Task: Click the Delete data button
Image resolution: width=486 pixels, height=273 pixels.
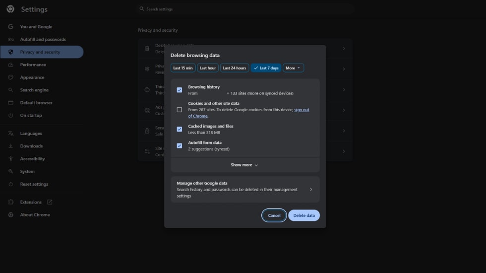Action: [304, 215]
